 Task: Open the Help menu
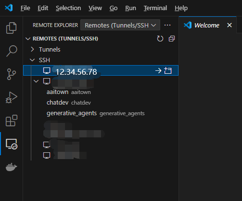pos(181,8)
